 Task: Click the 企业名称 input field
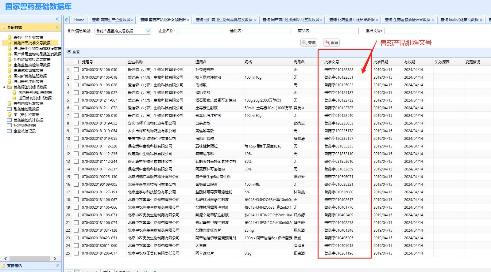200,31
